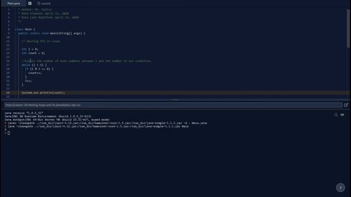Open preview in new tab icon
351x197 pixels.
(x=346, y=105)
